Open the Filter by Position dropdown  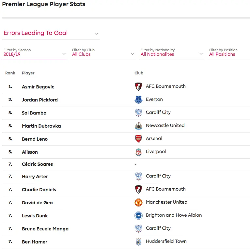pyautogui.click(x=228, y=53)
